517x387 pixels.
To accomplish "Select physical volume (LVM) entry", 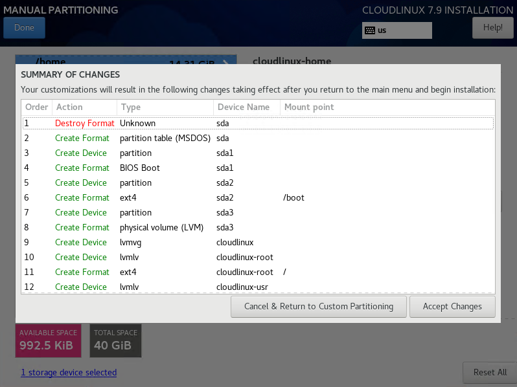I will (161, 228).
